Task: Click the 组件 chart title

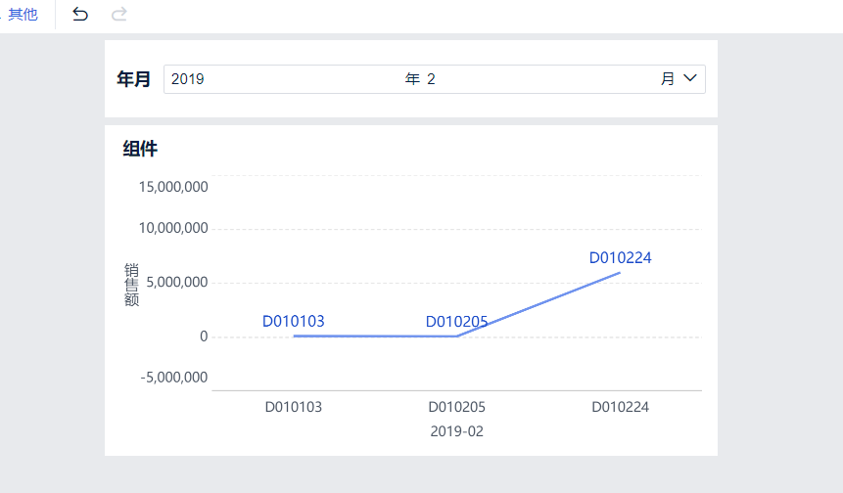Action: click(x=140, y=149)
